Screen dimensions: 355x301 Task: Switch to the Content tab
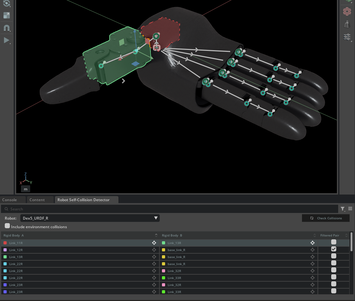click(x=37, y=200)
